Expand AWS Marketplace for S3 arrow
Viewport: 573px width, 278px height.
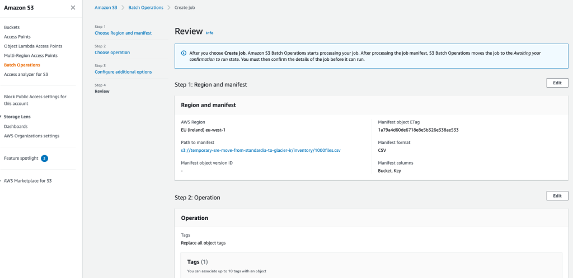point(1,181)
